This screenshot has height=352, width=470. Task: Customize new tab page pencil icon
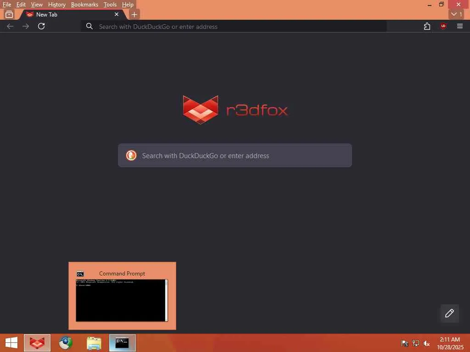coord(449,313)
